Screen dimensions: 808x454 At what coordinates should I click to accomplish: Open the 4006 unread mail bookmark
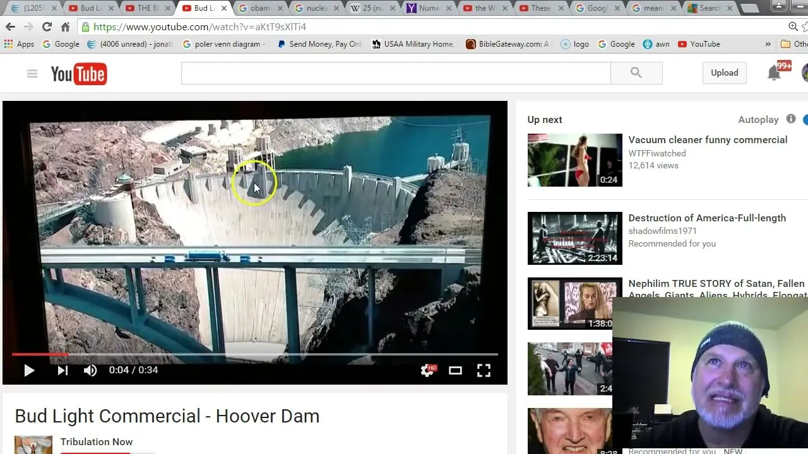pos(130,44)
